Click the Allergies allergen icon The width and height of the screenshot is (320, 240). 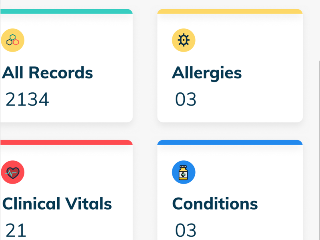tap(183, 40)
